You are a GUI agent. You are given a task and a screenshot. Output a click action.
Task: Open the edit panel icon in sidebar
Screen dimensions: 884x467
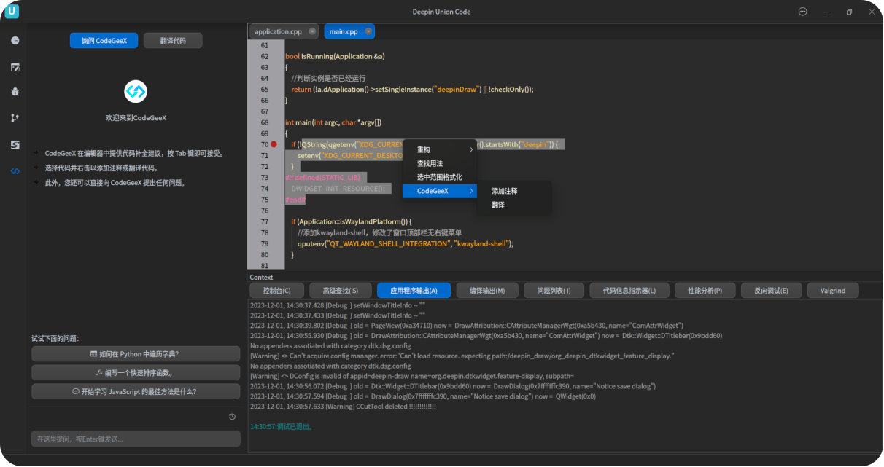click(15, 67)
